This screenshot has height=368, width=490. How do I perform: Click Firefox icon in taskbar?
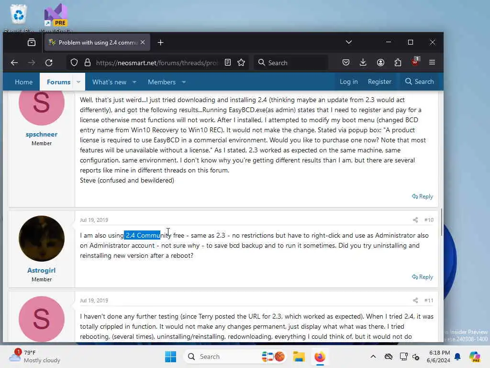(320, 356)
